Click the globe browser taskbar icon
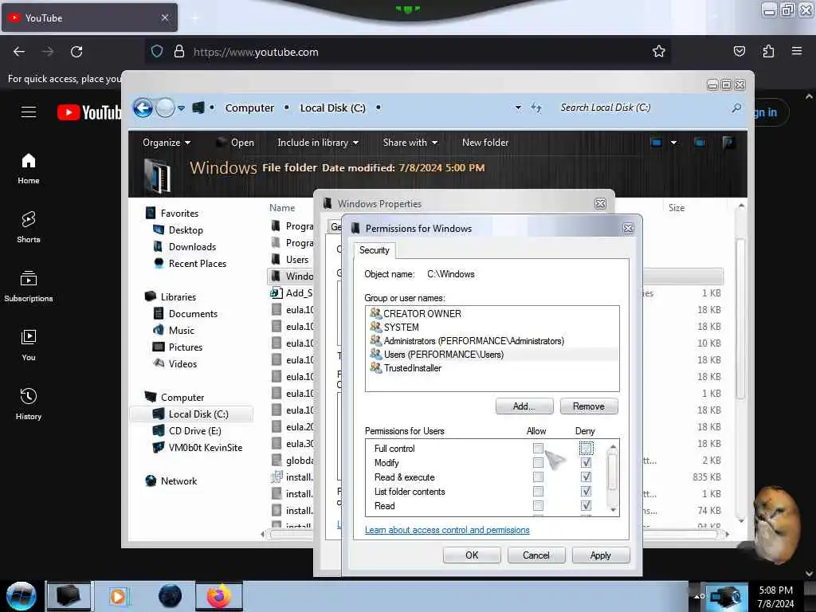Image resolution: width=816 pixels, height=612 pixels. pos(170,596)
